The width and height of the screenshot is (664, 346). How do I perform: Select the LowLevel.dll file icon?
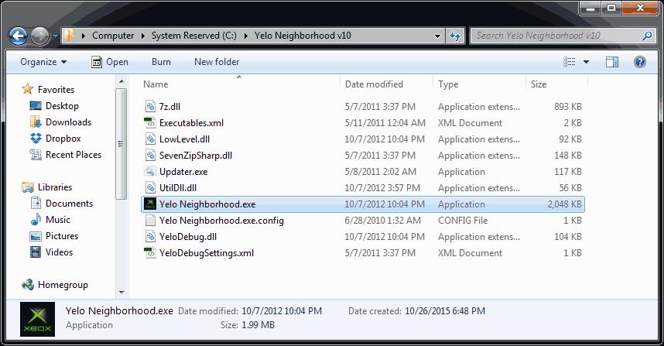[x=150, y=139]
